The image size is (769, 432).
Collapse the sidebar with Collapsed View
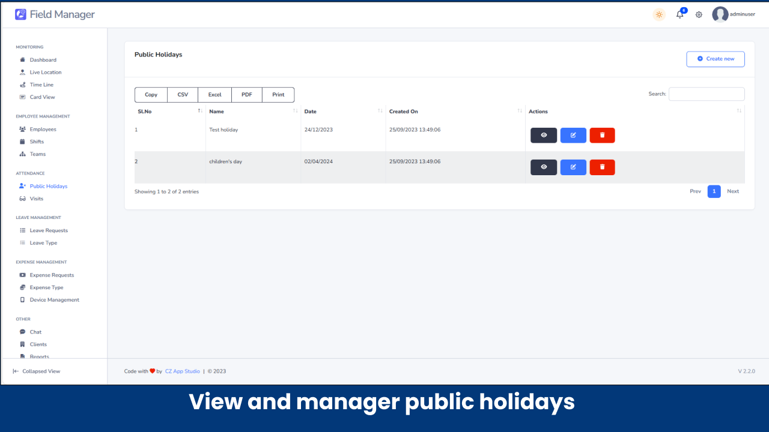[x=36, y=371]
